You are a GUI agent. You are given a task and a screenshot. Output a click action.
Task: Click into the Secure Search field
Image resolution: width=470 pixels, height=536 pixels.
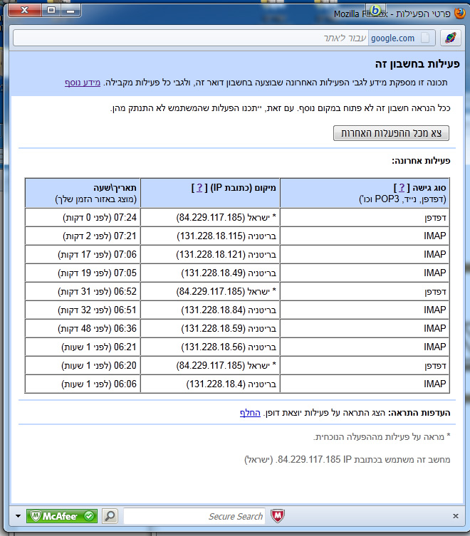coord(194,516)
